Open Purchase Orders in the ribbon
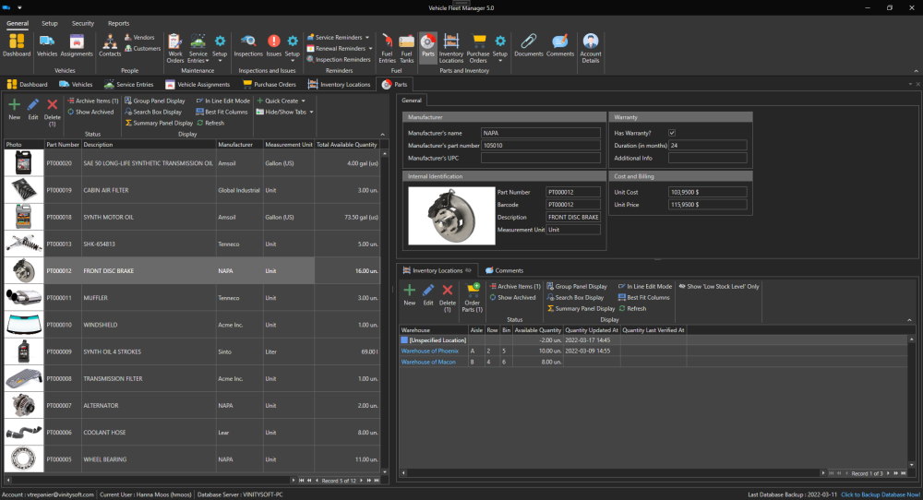 coord(478,48)
